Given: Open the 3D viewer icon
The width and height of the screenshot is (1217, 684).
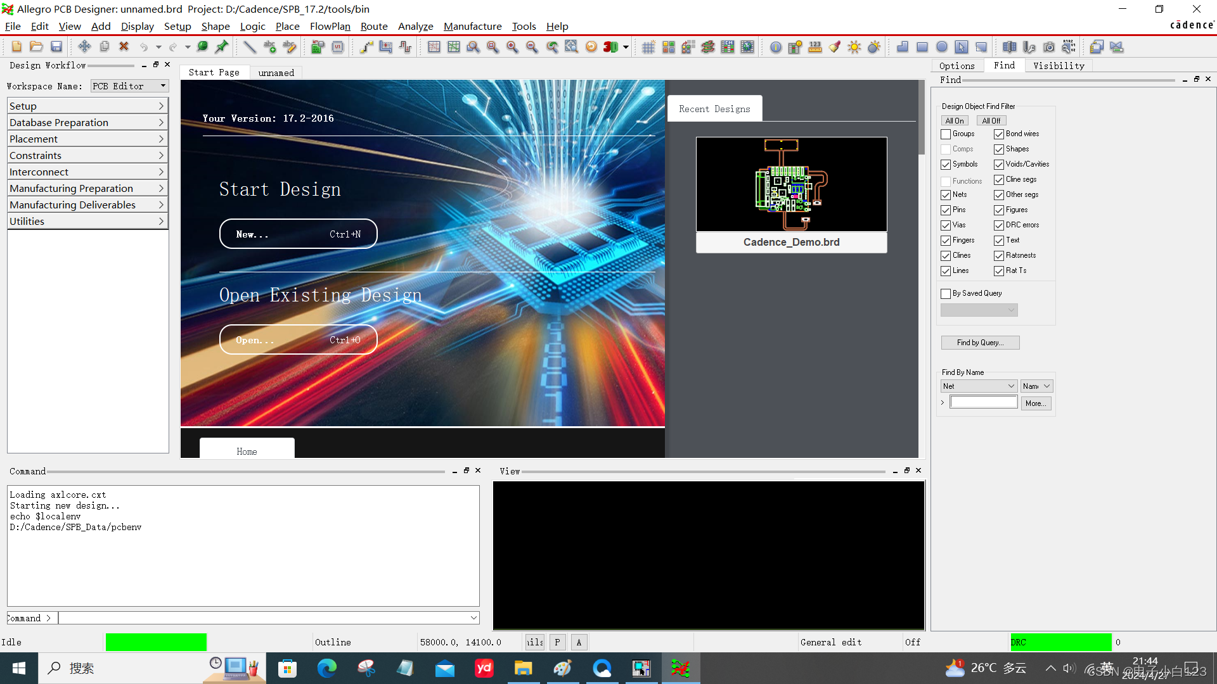Looking at the screenshot, I should coord(610,46).
